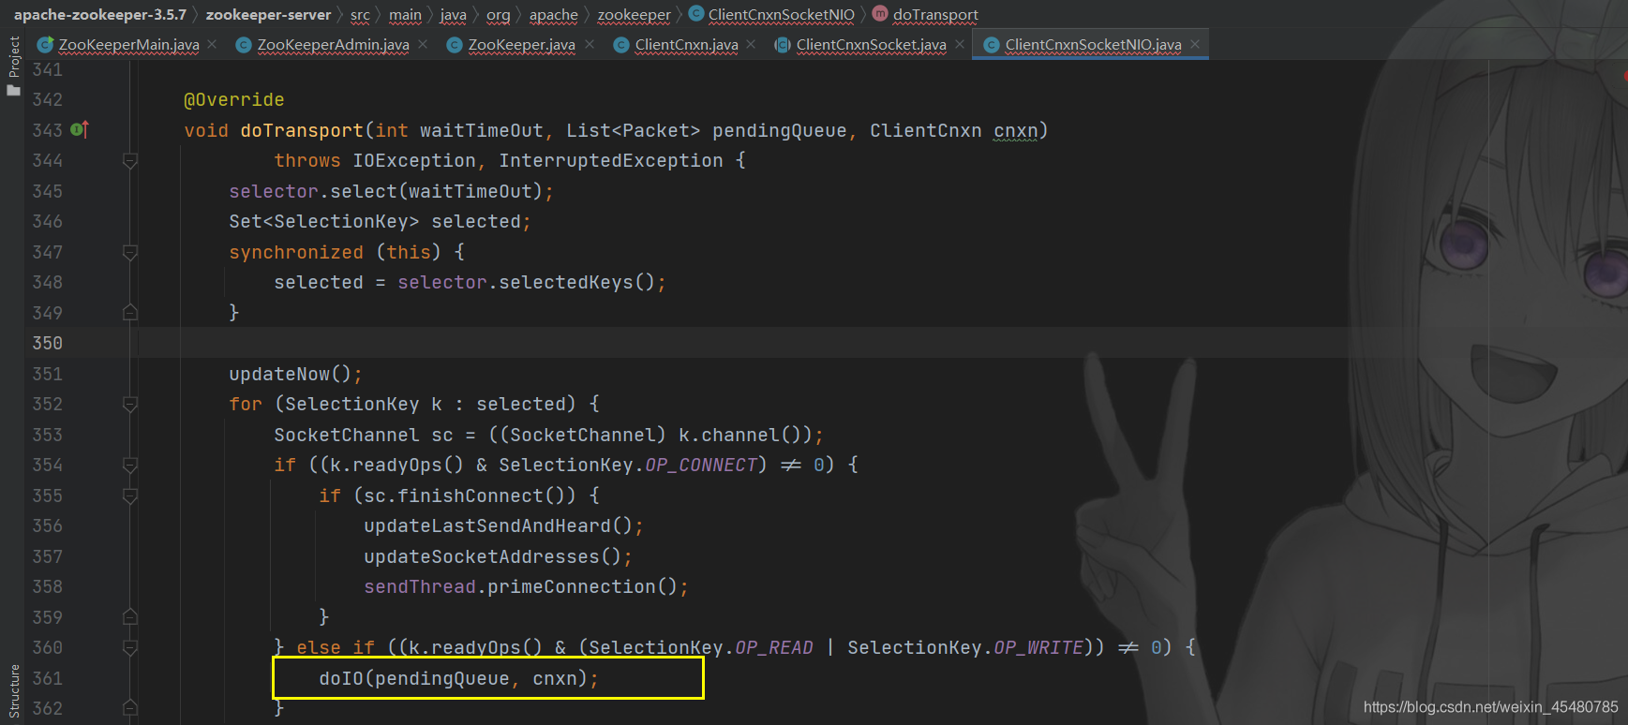This screenshot has width=1628, height=725.
Task: Close the ClientCnxn.java tab
Action: [752, 44]
